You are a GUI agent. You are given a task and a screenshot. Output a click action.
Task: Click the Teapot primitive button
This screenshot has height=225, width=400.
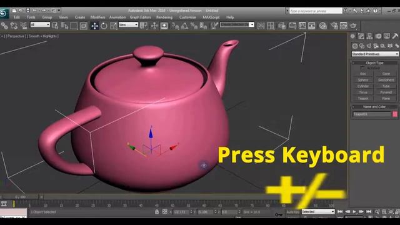[363, 98]
